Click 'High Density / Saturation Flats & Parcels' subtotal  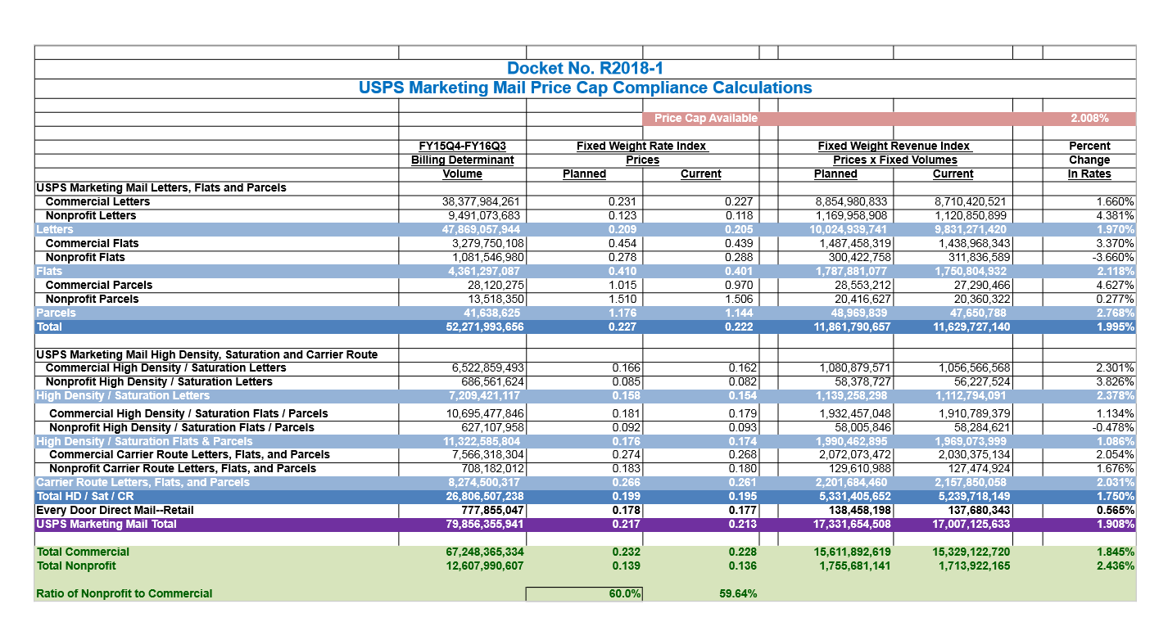point(144,442)
